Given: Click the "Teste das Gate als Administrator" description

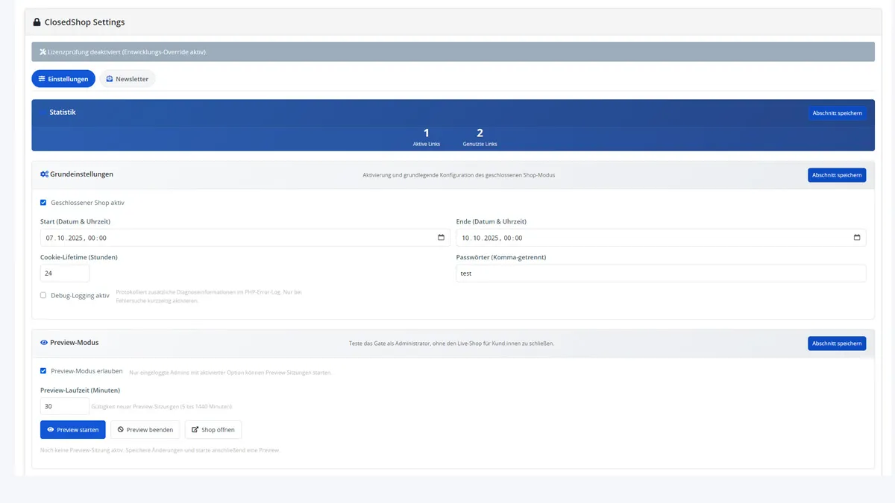Looking at the screenshot, I should 451,344.
